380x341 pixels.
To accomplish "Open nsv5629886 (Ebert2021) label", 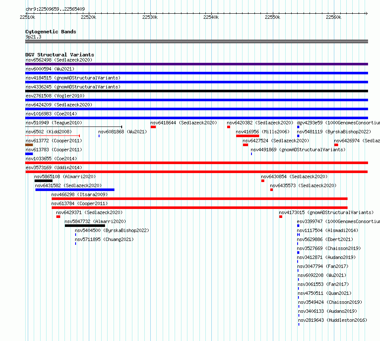I will point(325,239).
